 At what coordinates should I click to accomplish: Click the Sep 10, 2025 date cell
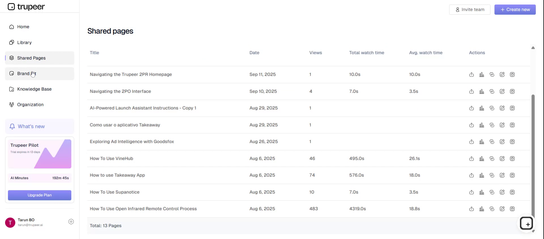263,92
